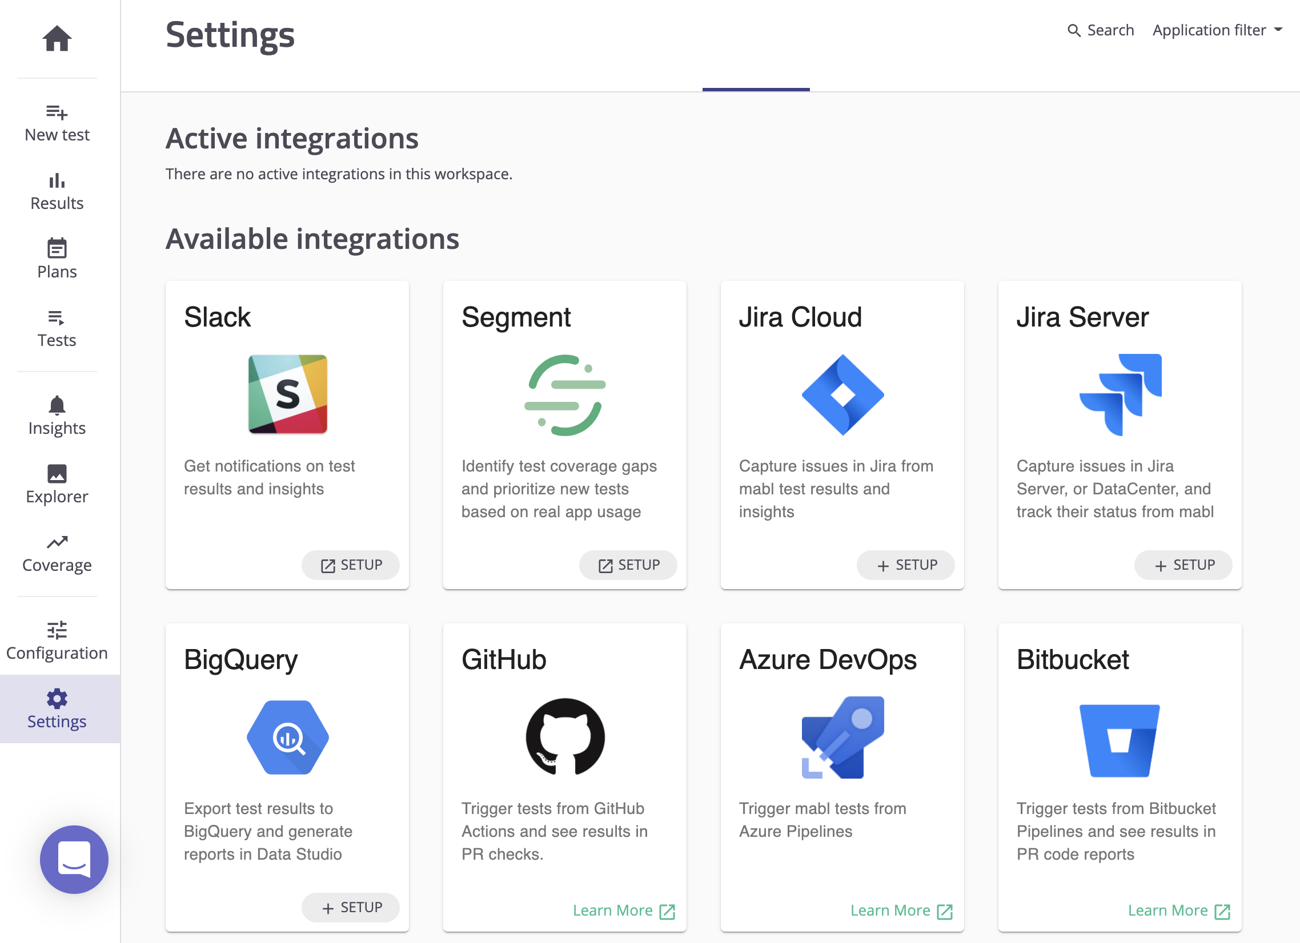Navigate to Plans in sidebar
This screenshot has width=1300, height=943.
pos(57,260)
